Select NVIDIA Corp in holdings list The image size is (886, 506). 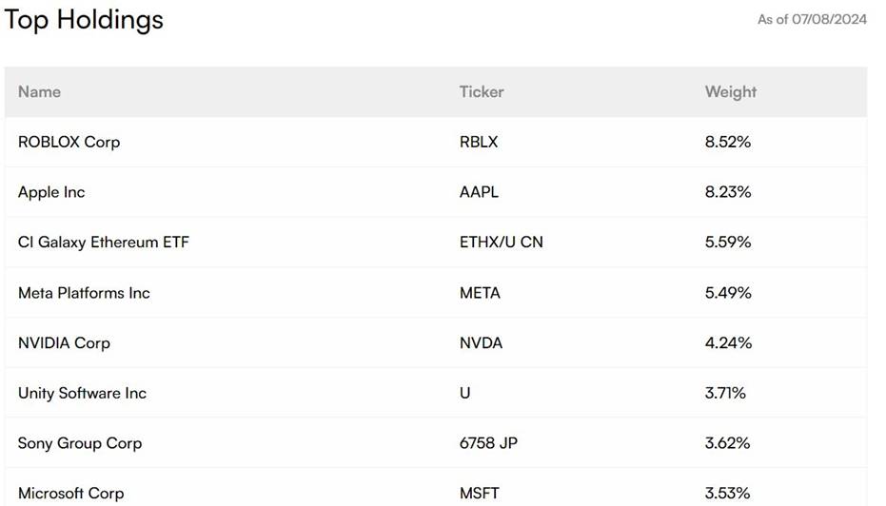click(64, 342)
